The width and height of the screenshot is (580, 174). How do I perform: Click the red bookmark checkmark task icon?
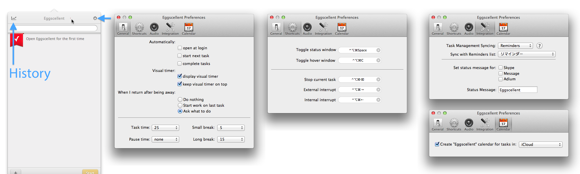coord(17,40)
